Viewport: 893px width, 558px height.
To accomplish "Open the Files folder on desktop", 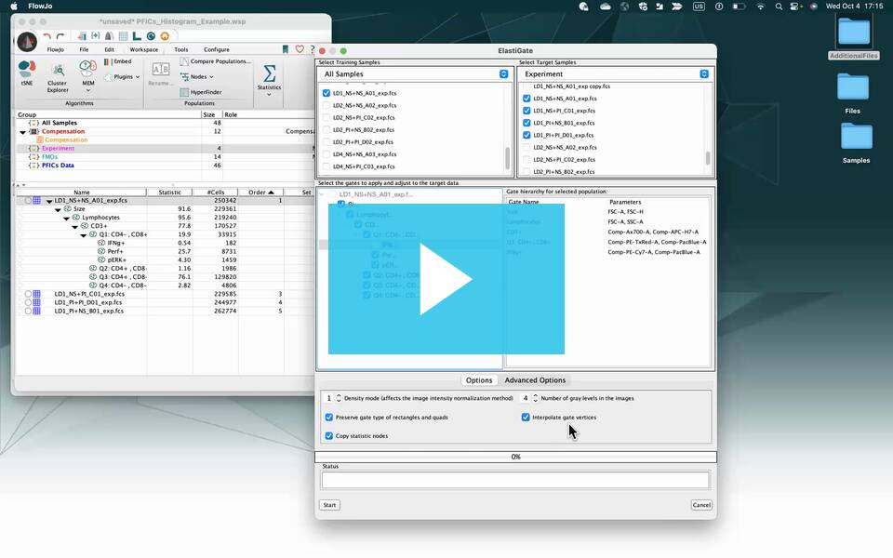I will click(853, 87).
